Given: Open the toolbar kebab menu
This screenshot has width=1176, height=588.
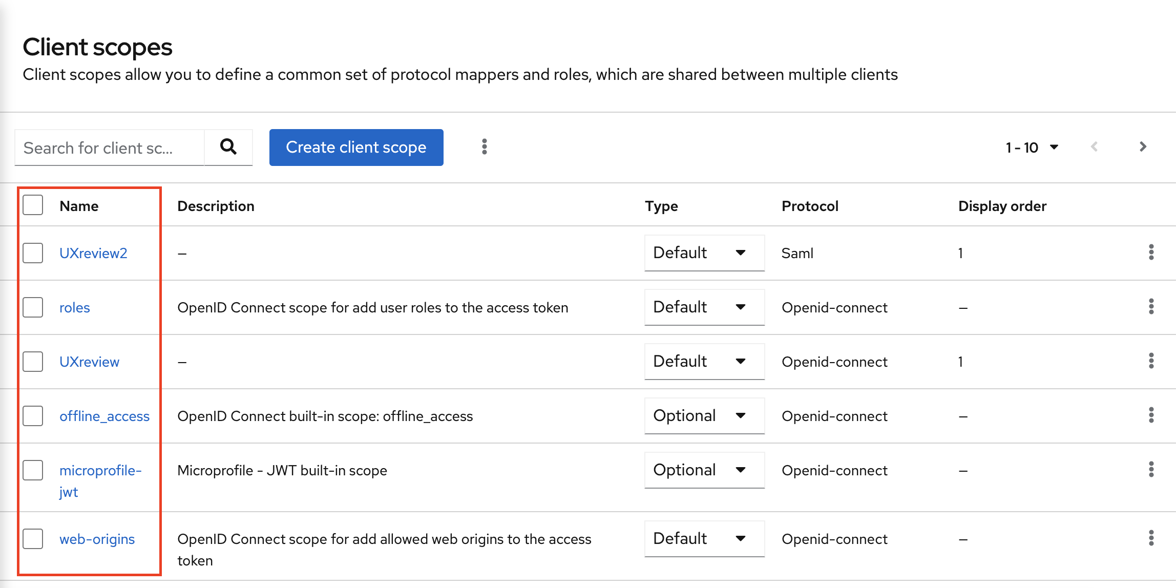Looking at the screenshot, I should 484,147.
